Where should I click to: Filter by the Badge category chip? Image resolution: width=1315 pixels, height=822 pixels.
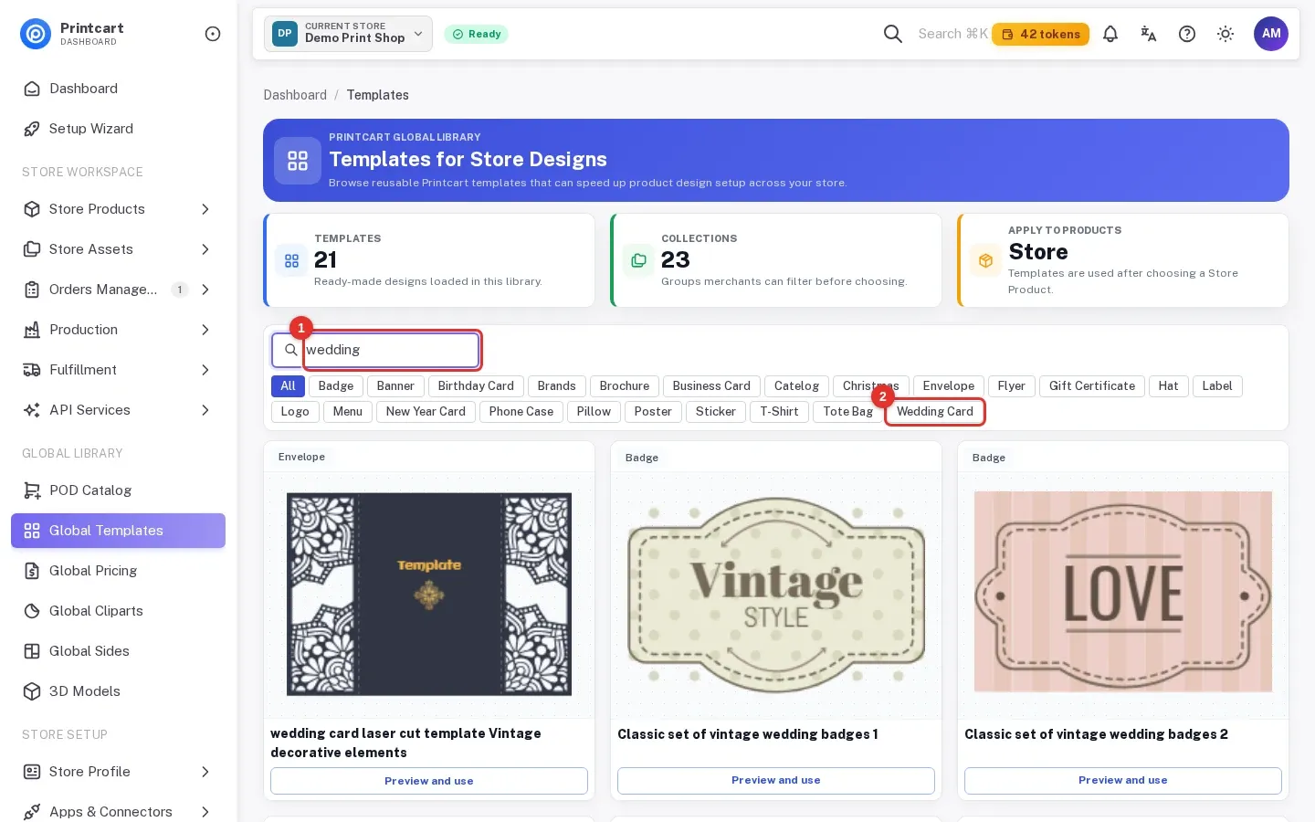click(336, 386)
